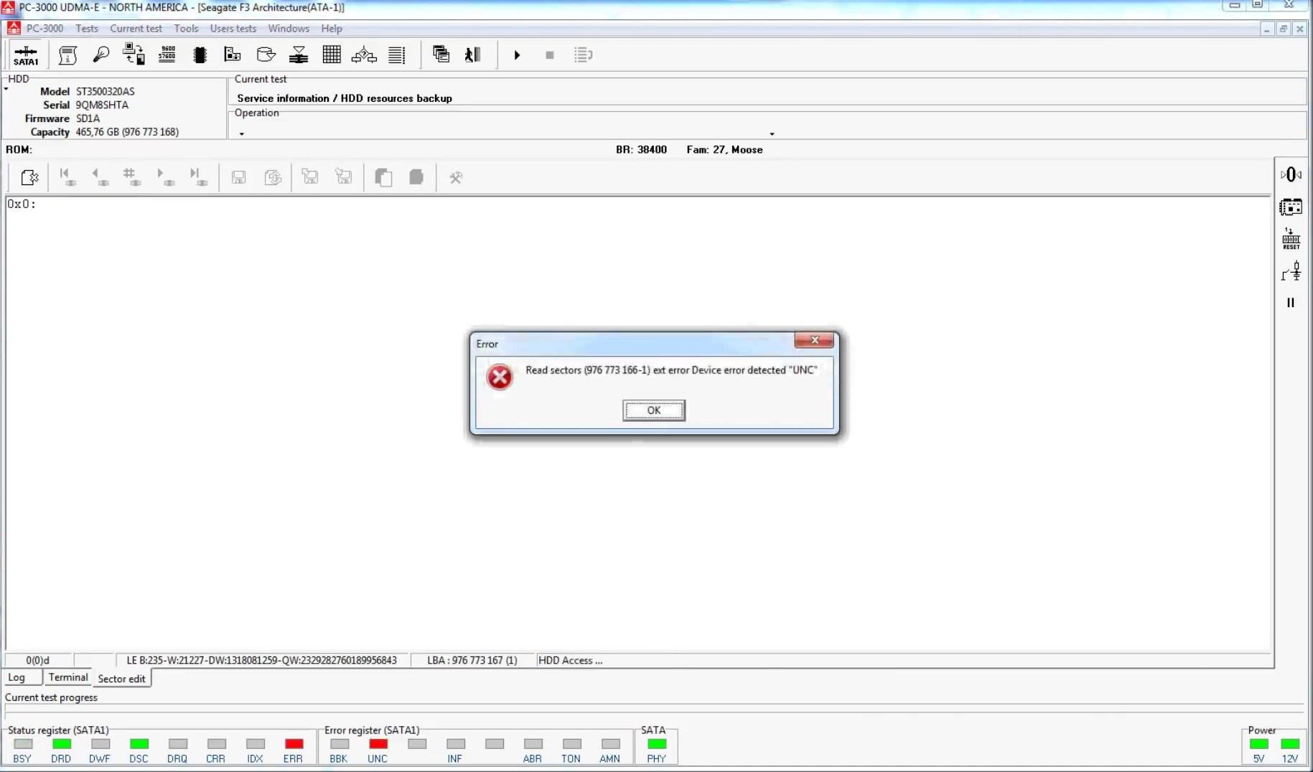Click the lightbulb icon in main toolbar
Screen dimensions: 1313x772
coord(101,55)
